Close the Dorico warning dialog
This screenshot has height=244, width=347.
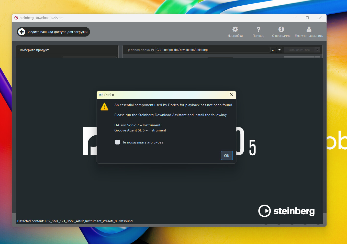pyautogui.click(x=232, y=95)
